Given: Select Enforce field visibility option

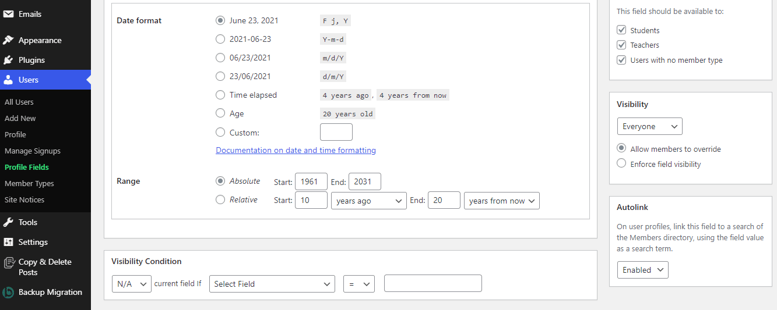Looking at the screenshot, I should click(x=621, y=163).
